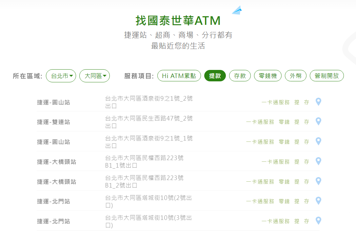This screenshot has width=356, height=231.
Task: Open map pin for 北門站 2號出口 row
Action: click(318, 201)
